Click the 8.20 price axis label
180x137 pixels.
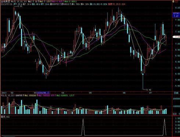point(177,8)
